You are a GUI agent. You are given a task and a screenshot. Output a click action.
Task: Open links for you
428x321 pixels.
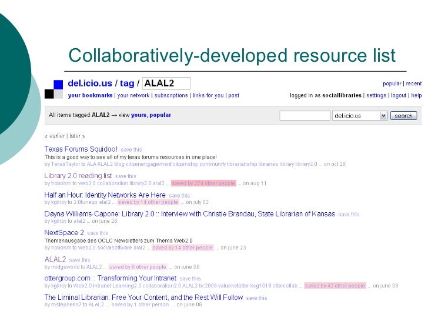[x=208, y=95]
